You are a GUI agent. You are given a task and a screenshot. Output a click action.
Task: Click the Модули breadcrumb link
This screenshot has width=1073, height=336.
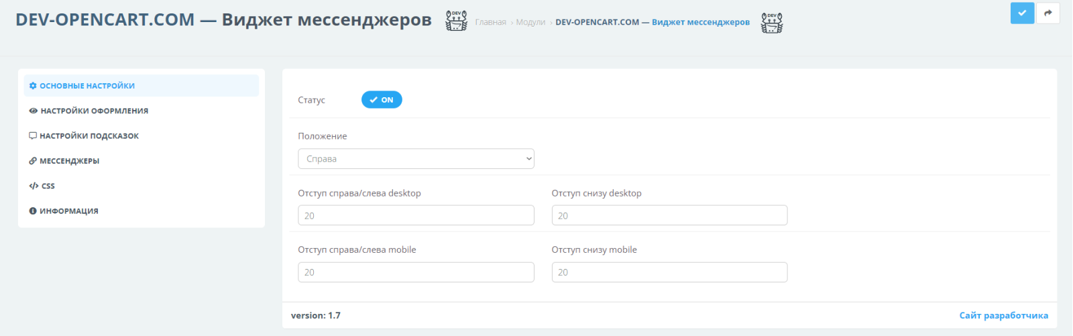[530, 22]
